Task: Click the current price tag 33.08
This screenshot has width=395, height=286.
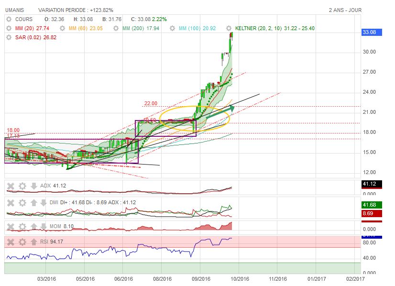Action: 372,32
